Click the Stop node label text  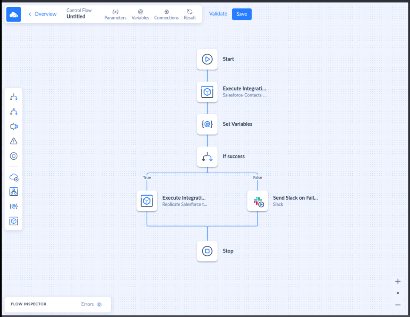228,251
